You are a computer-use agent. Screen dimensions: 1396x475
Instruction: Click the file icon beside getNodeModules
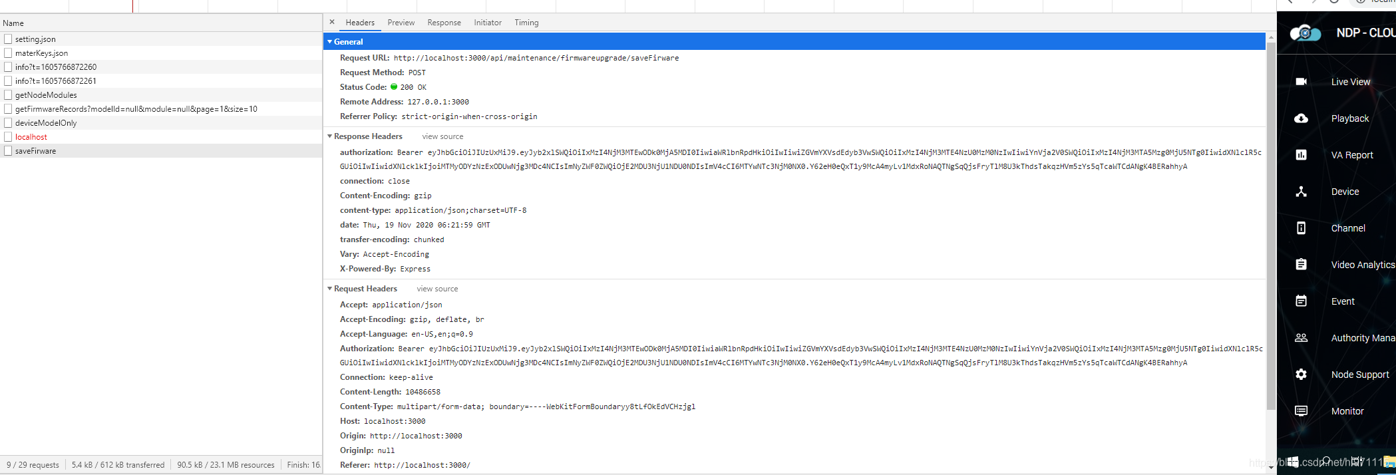pos(8,95)
